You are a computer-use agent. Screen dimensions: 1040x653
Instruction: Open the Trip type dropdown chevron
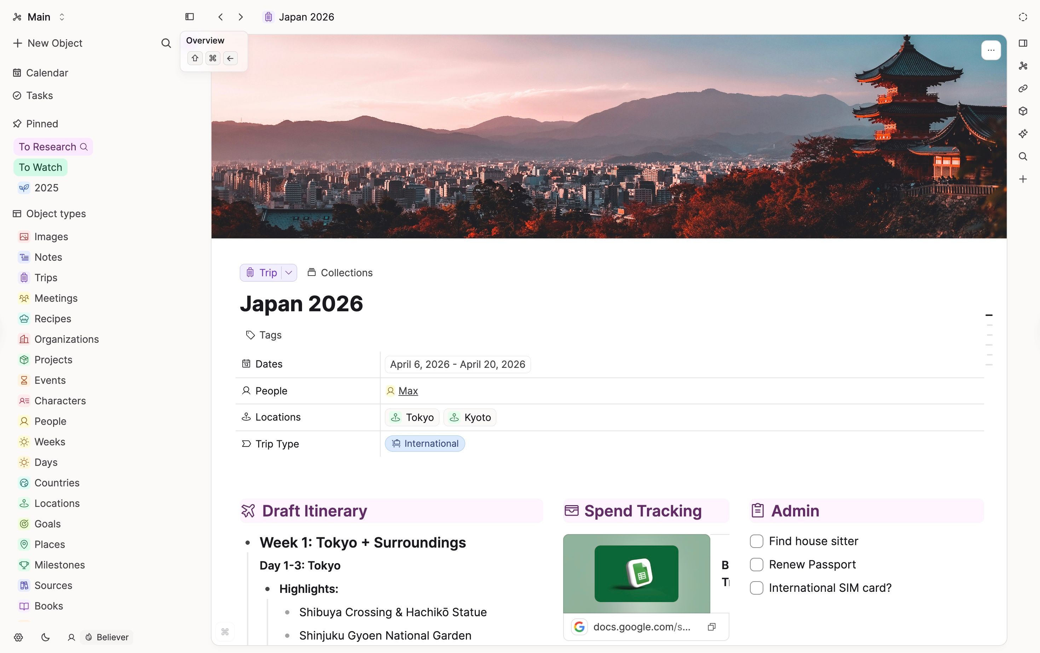coord(289,272)
